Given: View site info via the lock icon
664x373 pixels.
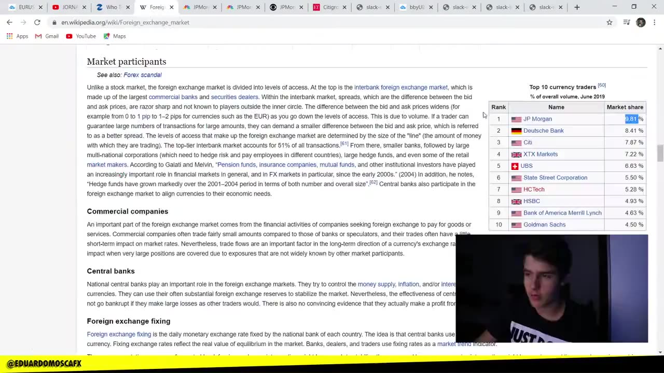Looking at the screenshot, I should click(54, 22).
